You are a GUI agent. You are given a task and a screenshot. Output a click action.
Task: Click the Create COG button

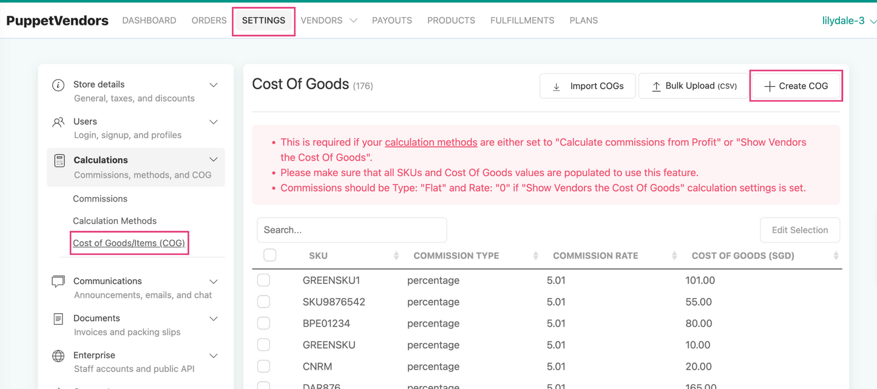click(796, 86)
